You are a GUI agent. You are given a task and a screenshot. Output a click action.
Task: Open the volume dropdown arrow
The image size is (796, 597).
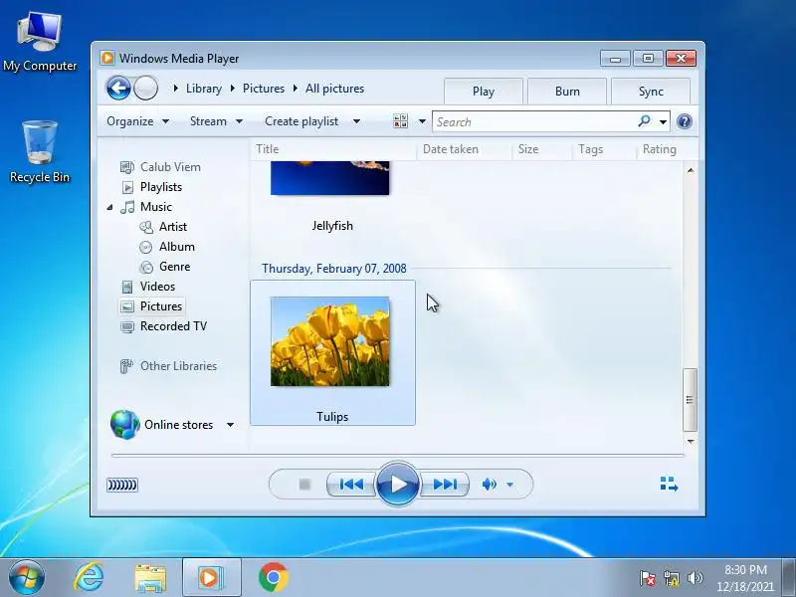tap(509, 485)
